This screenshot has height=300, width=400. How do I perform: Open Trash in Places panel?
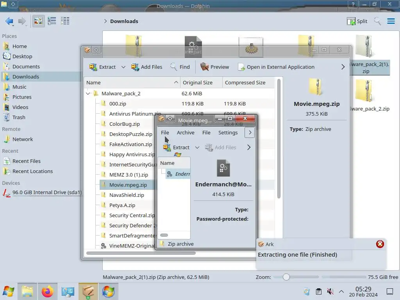(19, 118)
